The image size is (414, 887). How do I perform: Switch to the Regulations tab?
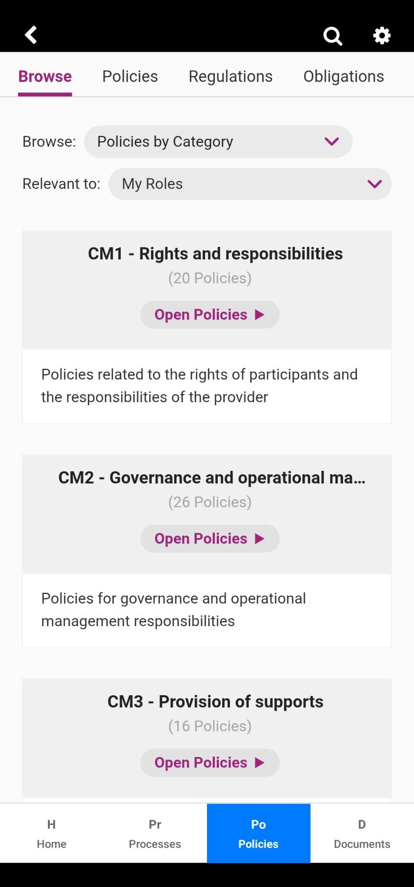point(230,76)
